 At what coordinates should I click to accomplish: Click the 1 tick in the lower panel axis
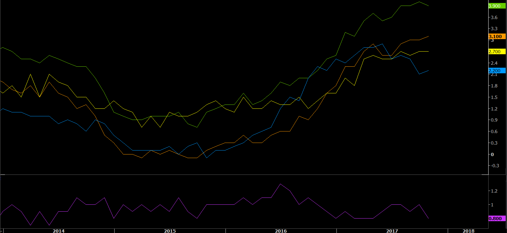tap(492, 205)
